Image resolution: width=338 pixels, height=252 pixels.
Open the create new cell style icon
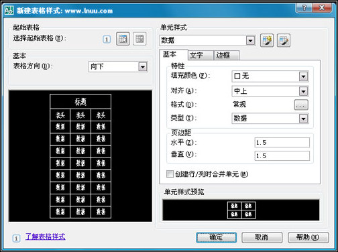[267, 40]
